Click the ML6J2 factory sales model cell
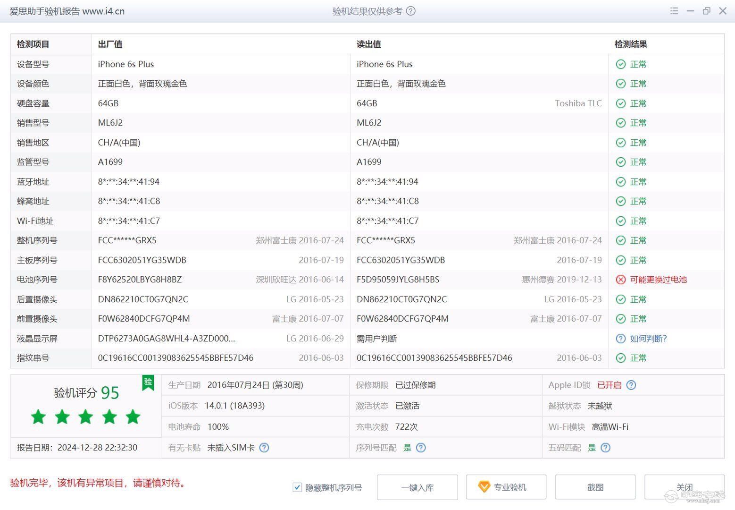Image resolution: width=735 pixels, height=510 pixels. 110,123
